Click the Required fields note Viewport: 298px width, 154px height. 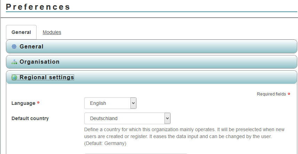[x=271, y=94]
